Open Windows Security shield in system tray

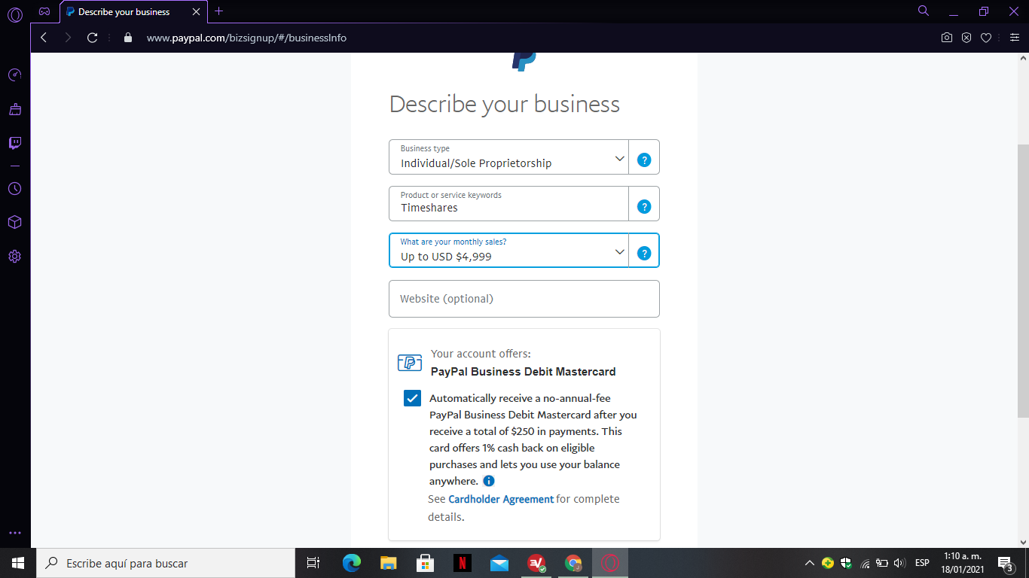coord(846,563)
